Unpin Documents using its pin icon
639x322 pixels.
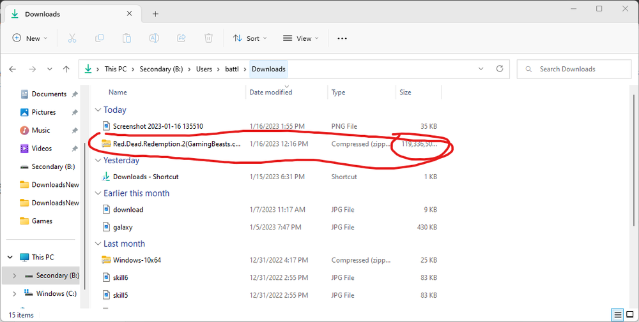pos(75,94)
